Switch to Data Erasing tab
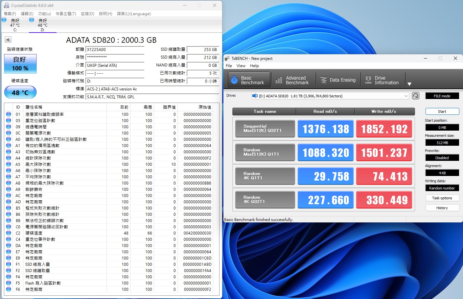 click(338, 80)
